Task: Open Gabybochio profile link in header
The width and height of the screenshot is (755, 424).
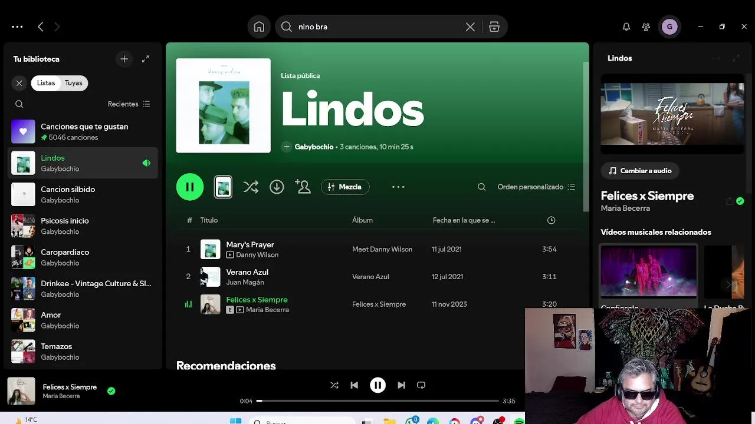Action: coord(314,147)
